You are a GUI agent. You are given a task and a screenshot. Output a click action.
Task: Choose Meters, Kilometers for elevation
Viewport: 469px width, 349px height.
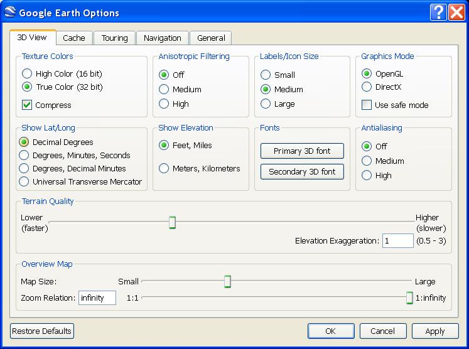point(164,168)
